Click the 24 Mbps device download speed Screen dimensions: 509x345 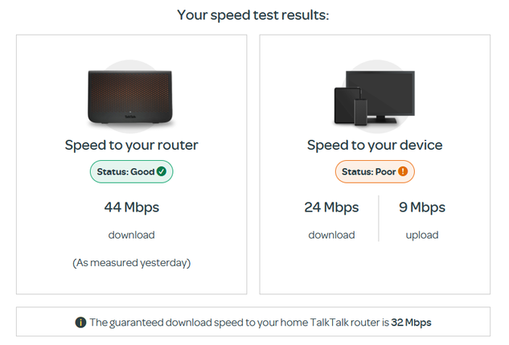click(x=331, y=207)
